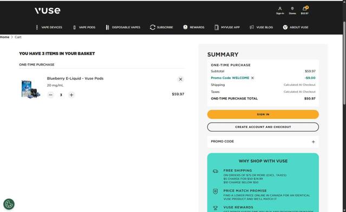
Task: Click the Vuse Blog megaphone icon
Action: click(252, 27)
